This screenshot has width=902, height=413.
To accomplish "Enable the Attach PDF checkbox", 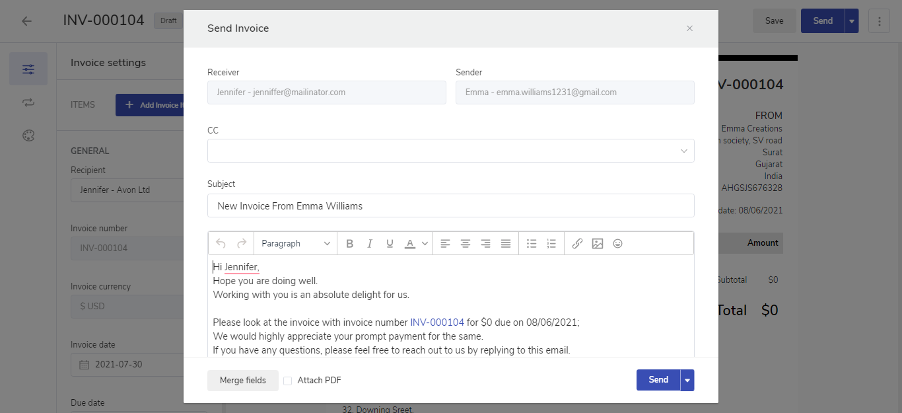I will click(288, 381).
